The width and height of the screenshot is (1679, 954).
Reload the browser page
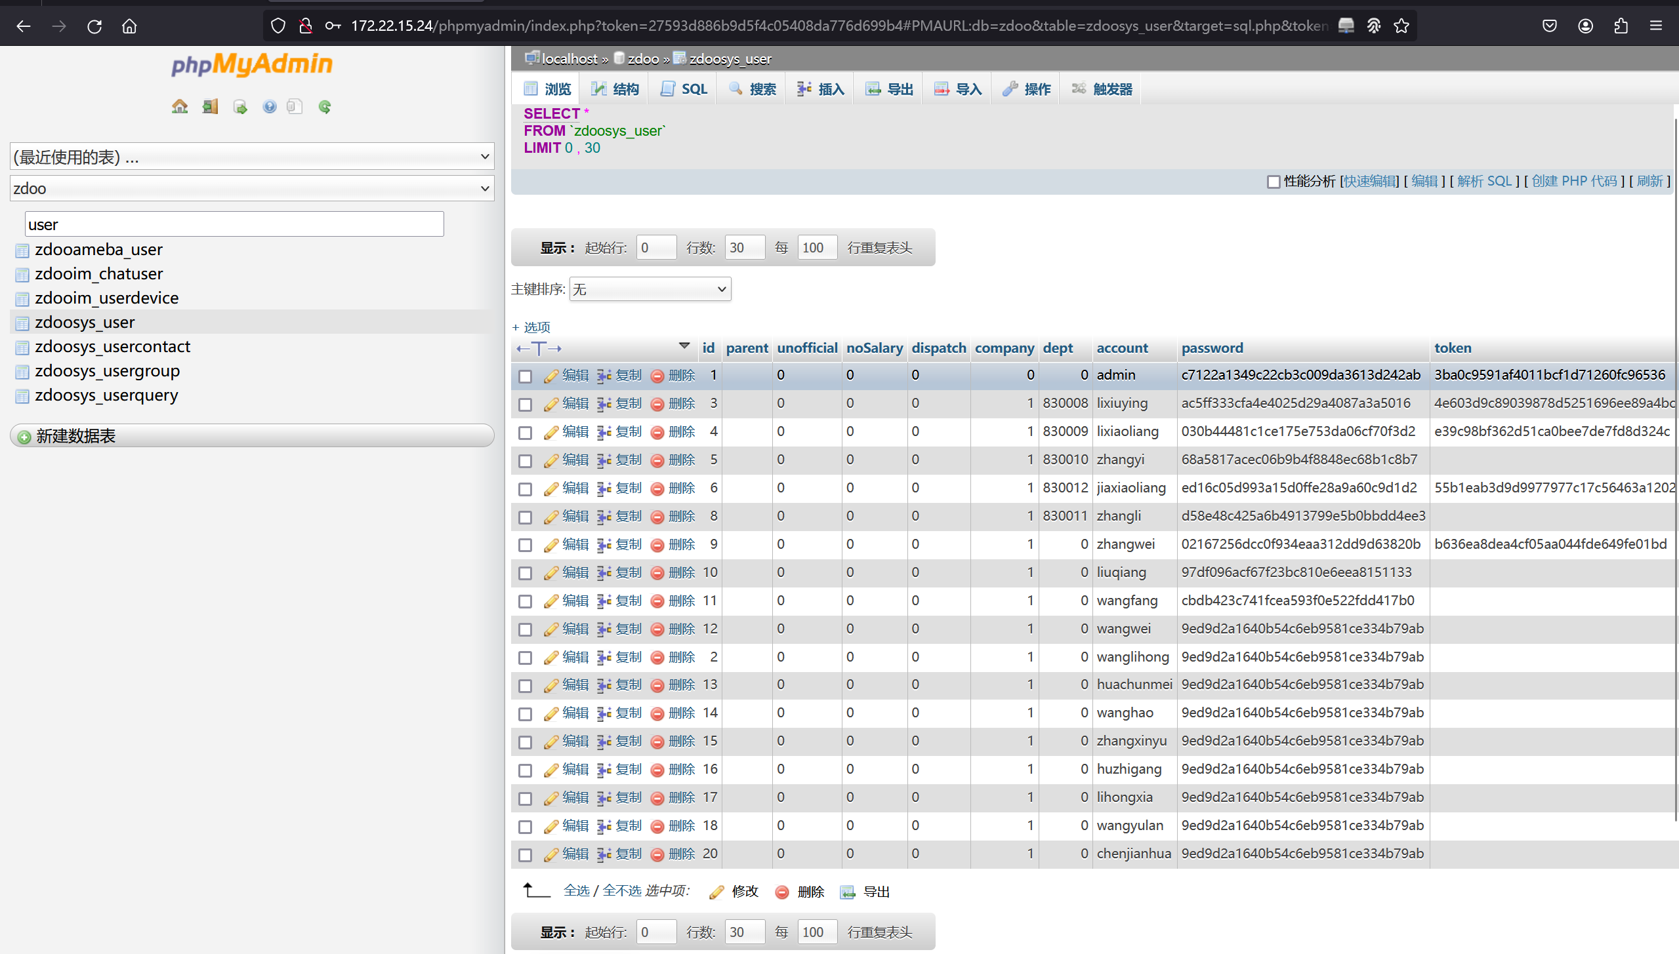pyautogui.click(x=94, y=26)
